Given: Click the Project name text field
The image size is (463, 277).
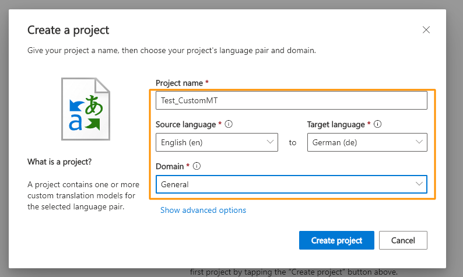Looking at the screenshot, I should (x=292, y=100).
